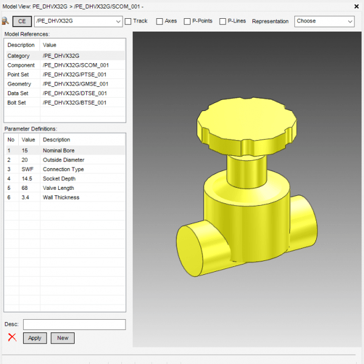The height and width of the screenshot is (364, 364).
Task: Turn on the P-Lines checkbox
Action: pos(223,21)
